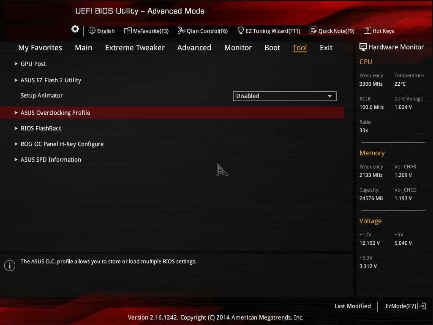Switch to the Main tab
This screenshot has height=325, width=433.
tap(83, 47)
